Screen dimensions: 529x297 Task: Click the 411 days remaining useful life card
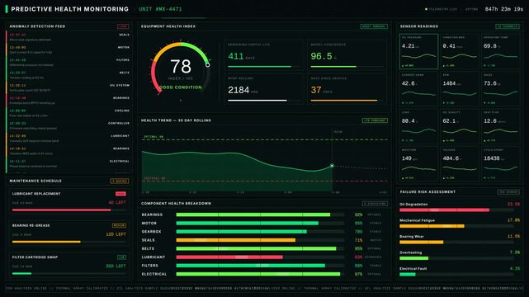(x=264, y=55)
